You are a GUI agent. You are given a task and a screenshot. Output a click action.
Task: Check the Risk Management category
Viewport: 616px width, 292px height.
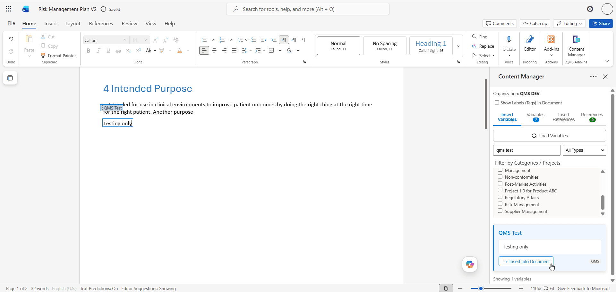(x=500, y=204)
